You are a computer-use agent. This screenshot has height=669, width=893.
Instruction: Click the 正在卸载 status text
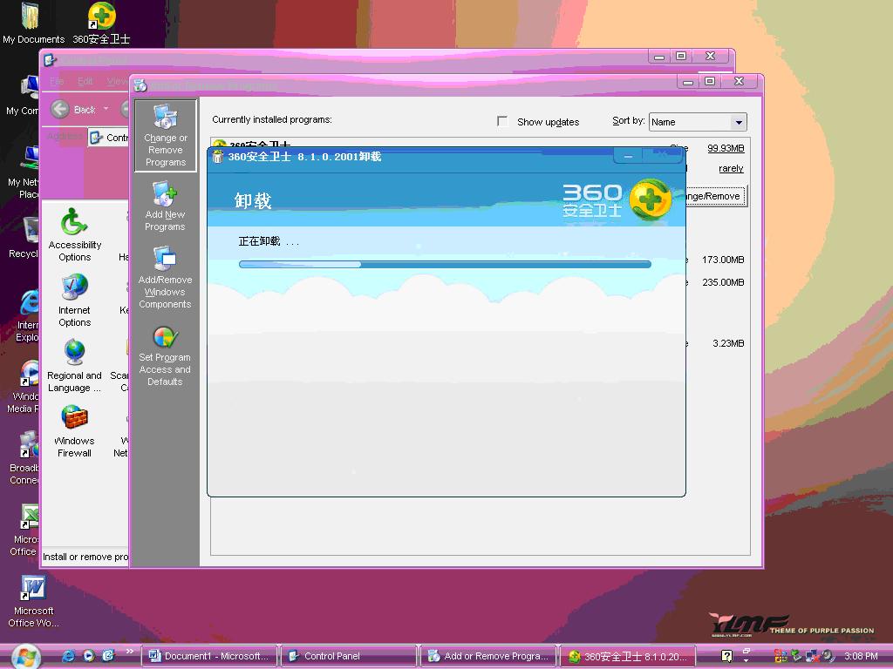[269, 241]
